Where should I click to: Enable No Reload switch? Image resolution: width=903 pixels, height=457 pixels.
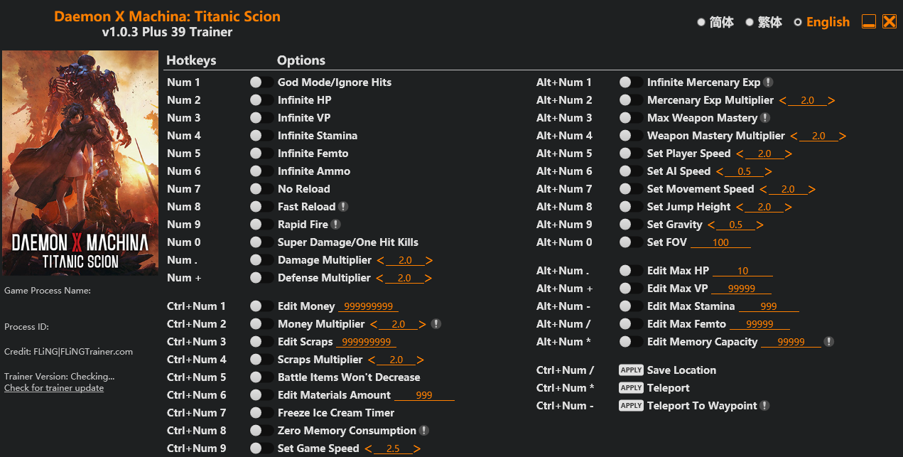261,189
